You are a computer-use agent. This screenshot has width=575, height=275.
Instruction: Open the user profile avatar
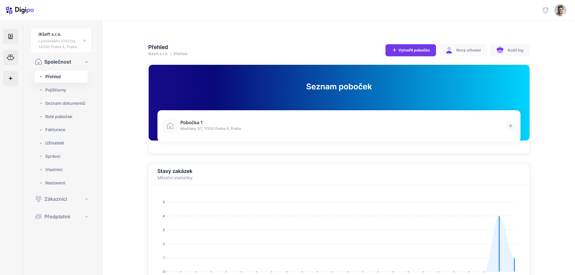(560, 10)
